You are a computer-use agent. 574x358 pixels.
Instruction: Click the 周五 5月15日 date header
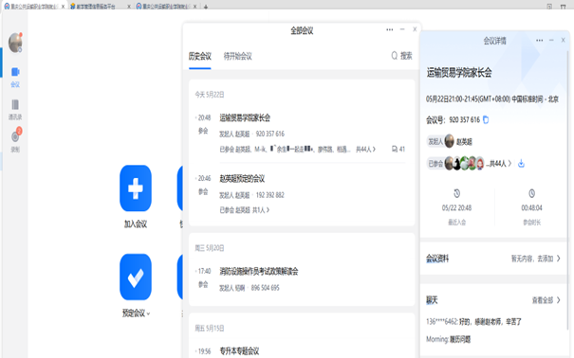click(x=210, y=329)
